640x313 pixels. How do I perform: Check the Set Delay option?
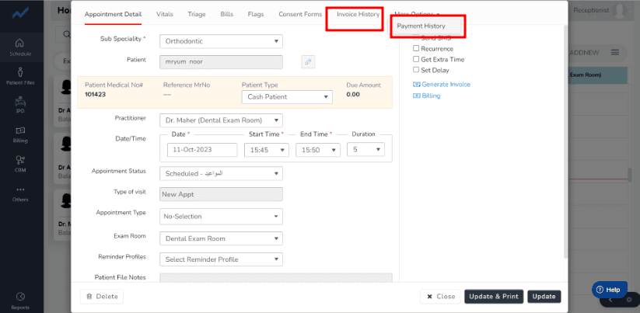(x=416, y=70)
